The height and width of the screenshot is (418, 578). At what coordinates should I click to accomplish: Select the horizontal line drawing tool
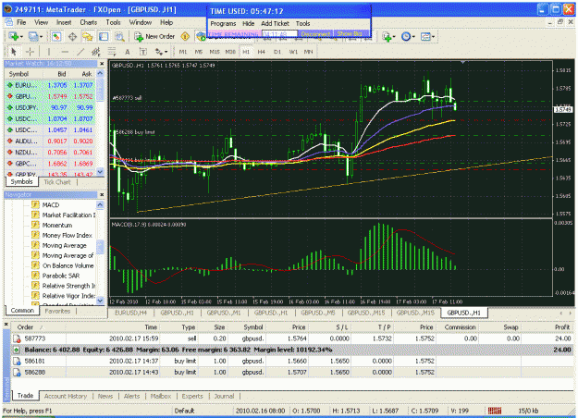point(65,52)
